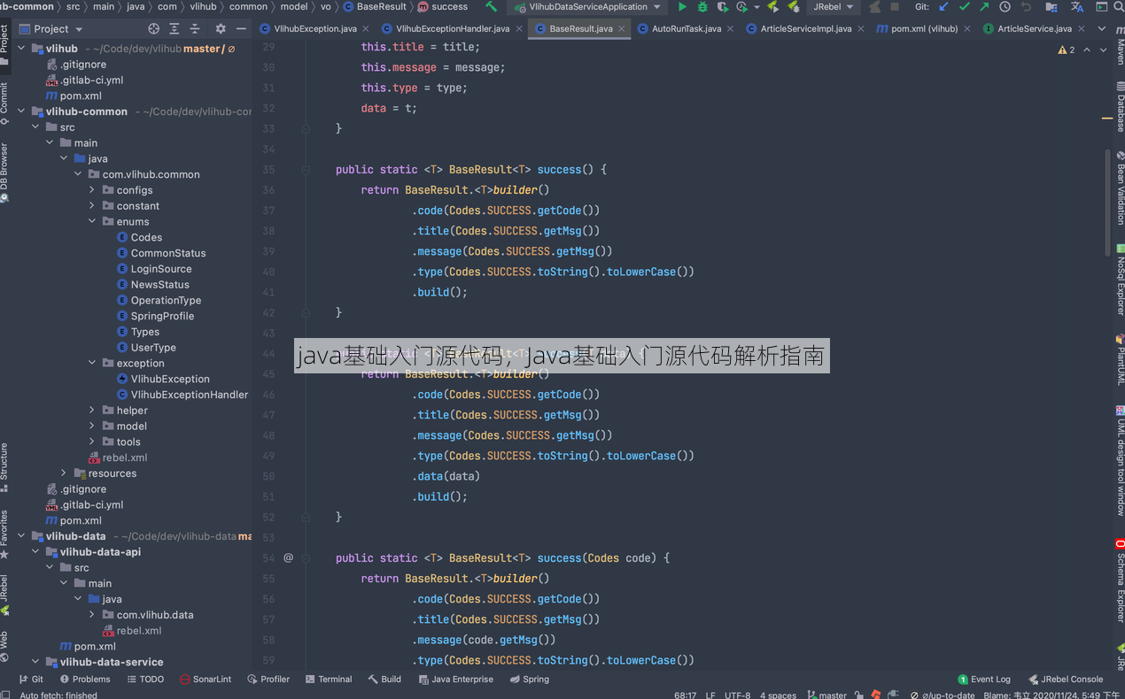
Task: Show Git history clock icon
Action: click(x=1005, y=7)
